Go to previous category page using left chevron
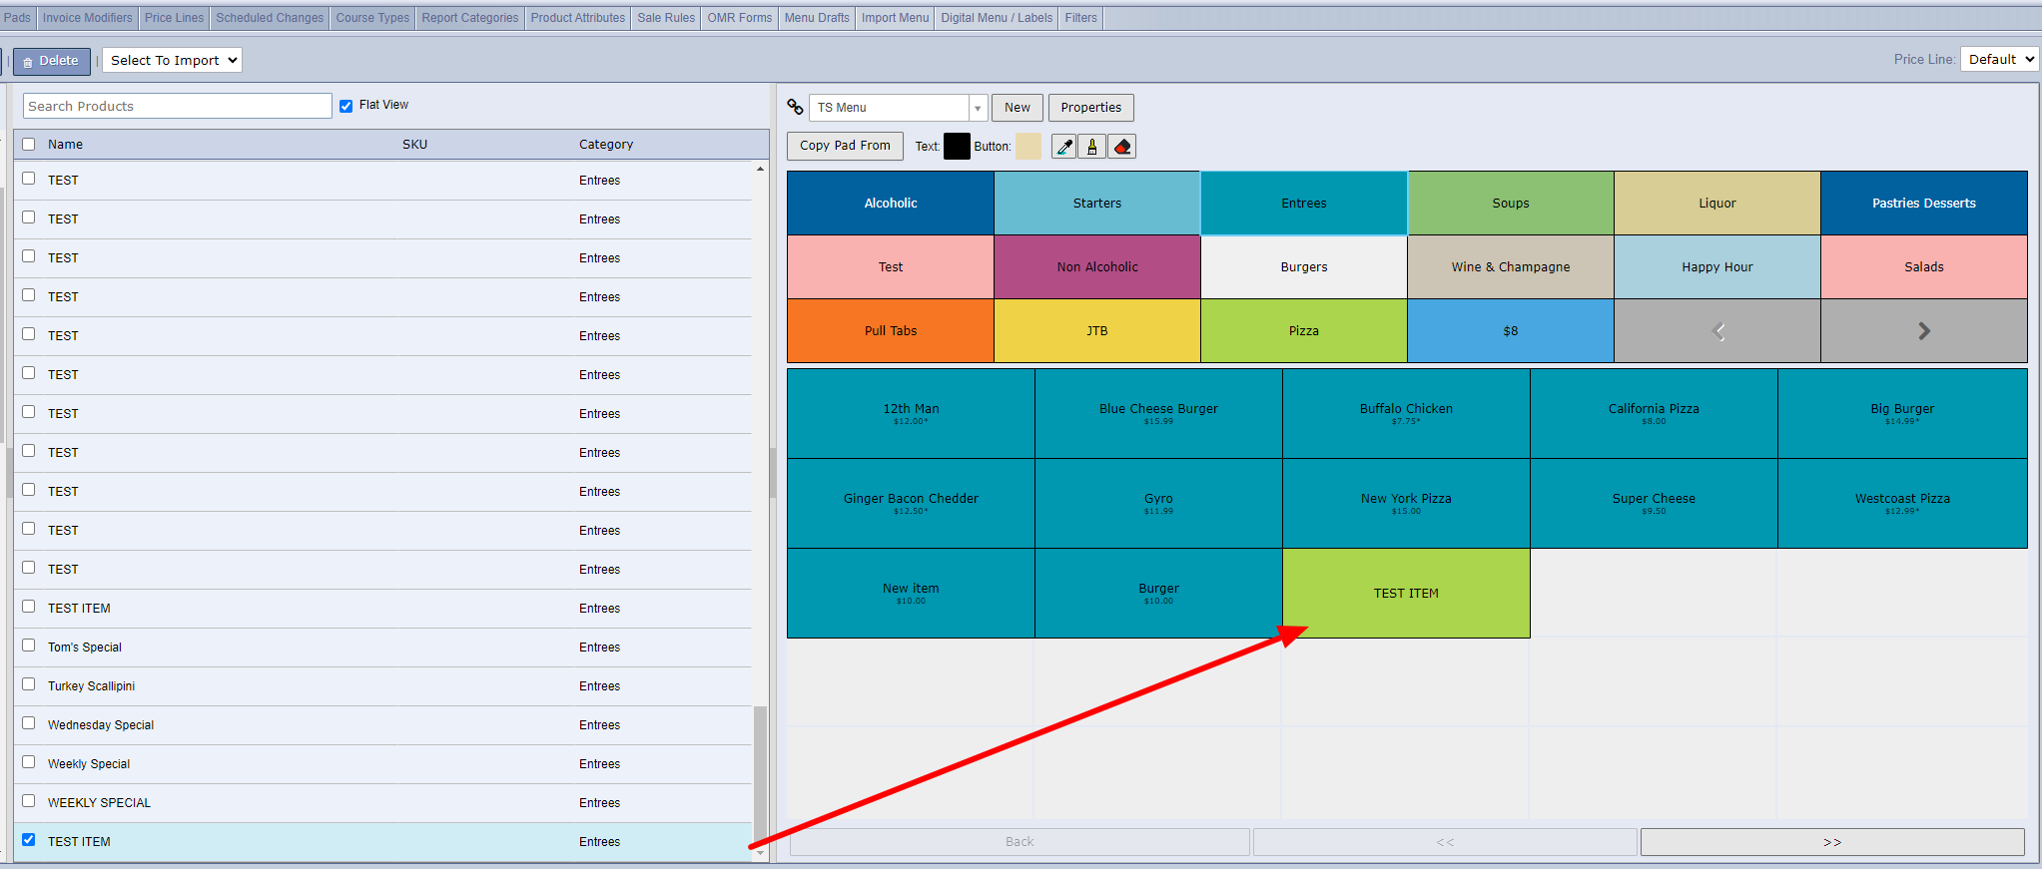The width and height of the screenshot is (2042, 869). pyautogui.click(x=1717, y=331)
